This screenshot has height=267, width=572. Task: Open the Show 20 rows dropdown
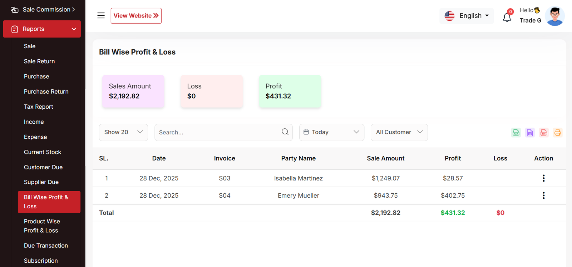[x=123, y=132]
